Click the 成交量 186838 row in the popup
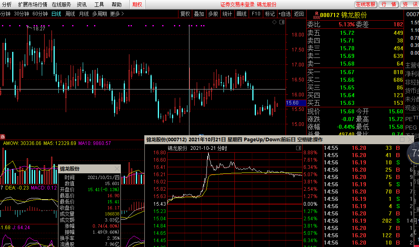419x247 pixels. pos(90,214)
